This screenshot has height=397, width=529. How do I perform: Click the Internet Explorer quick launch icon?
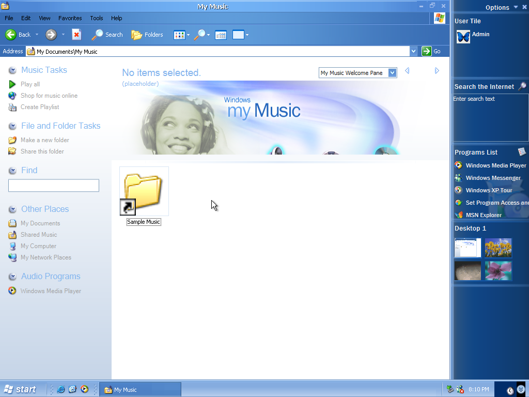click(x=61, y=390)
